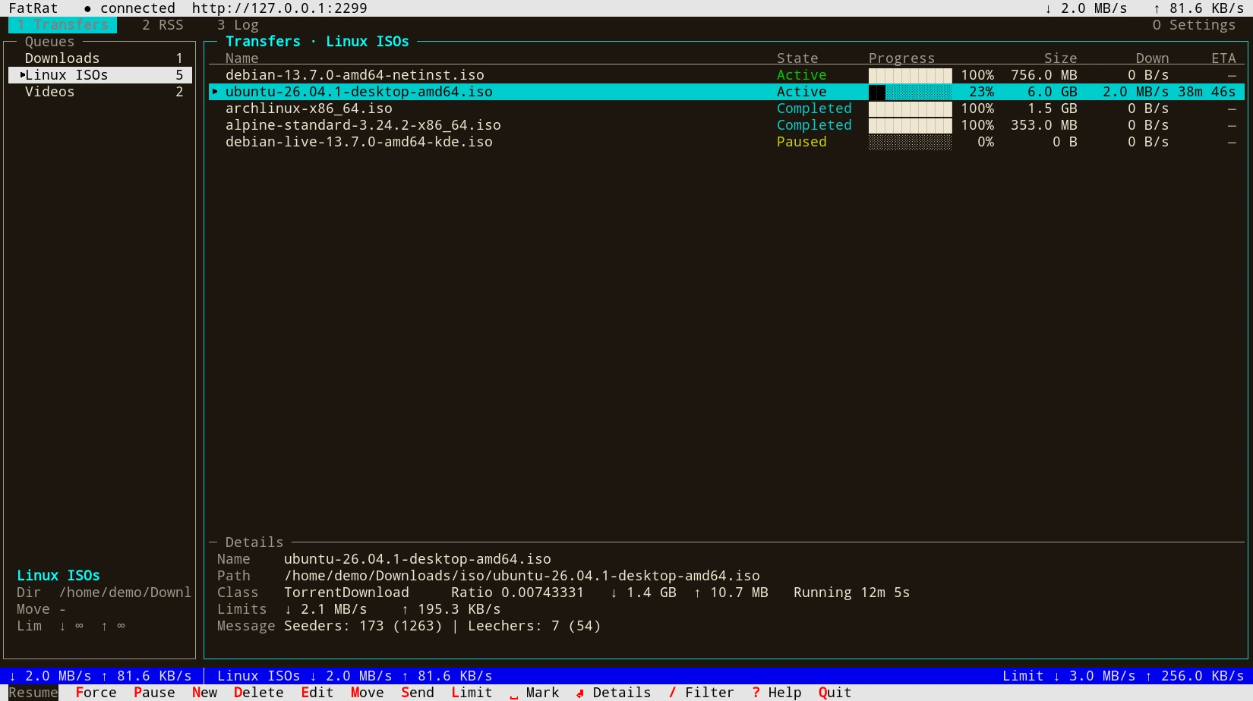The image size is (1253, 701).
Task: Select alpine-standard-3.24.2-x86_64.iso transfer
Action: point(726,125)
